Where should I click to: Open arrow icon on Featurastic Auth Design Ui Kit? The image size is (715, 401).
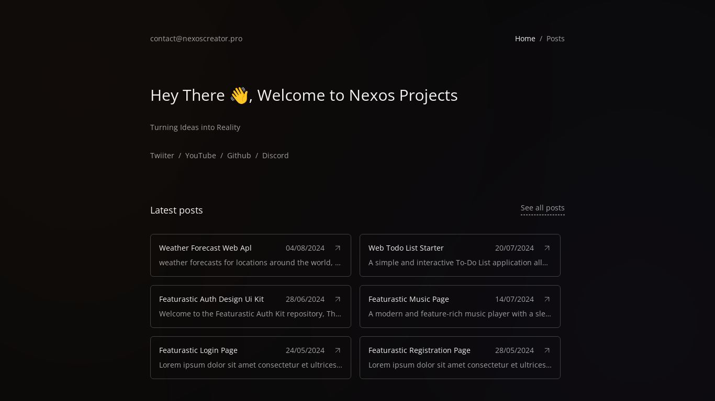[338, 299]
